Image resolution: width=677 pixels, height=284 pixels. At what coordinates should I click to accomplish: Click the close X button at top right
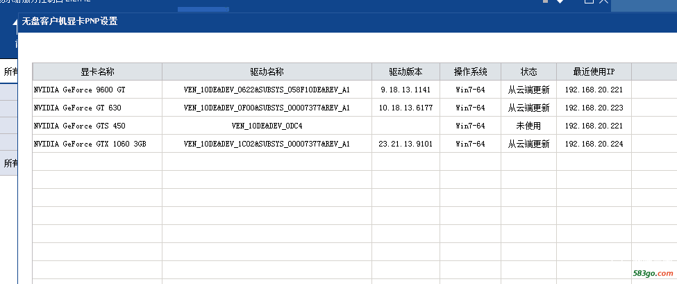[603, 2]
